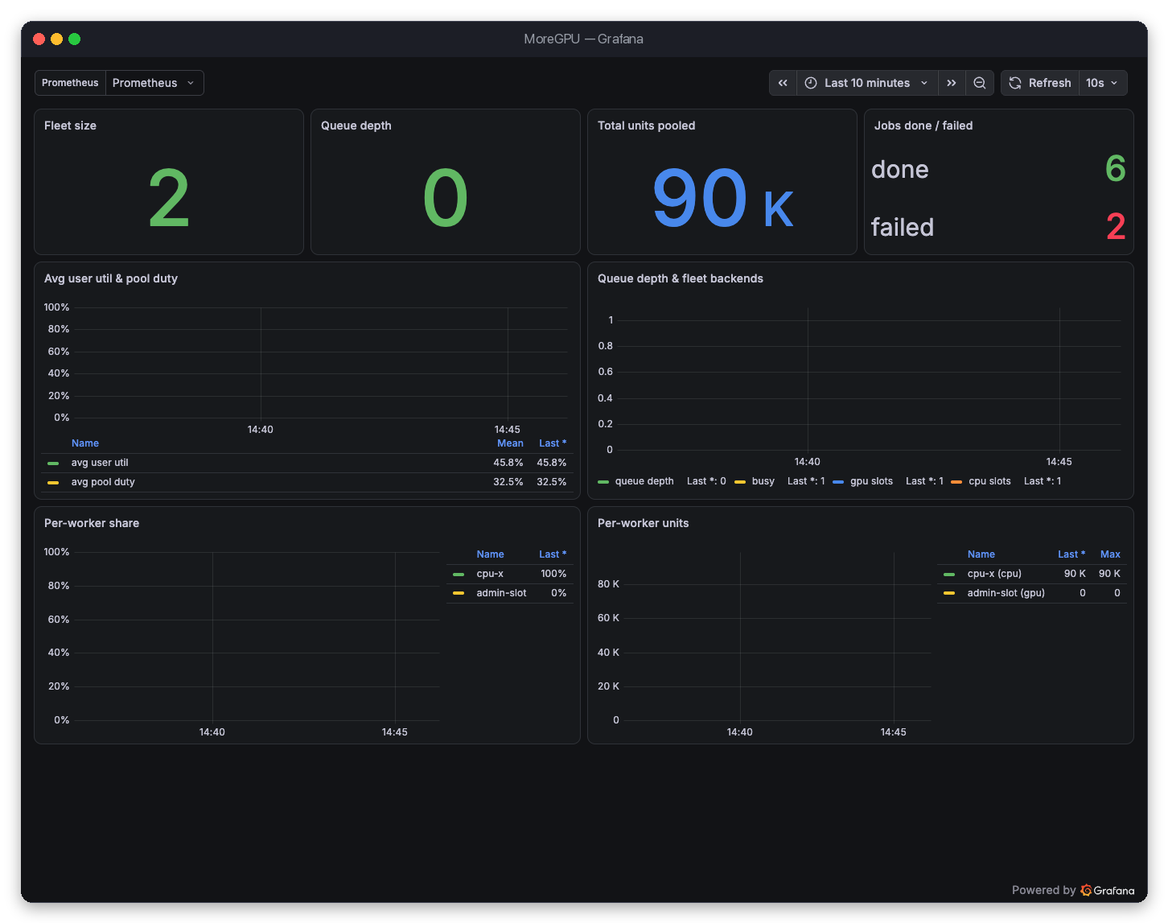
Task: Click the Grafana logo in the footer
Action: [x=1108, y=890]
